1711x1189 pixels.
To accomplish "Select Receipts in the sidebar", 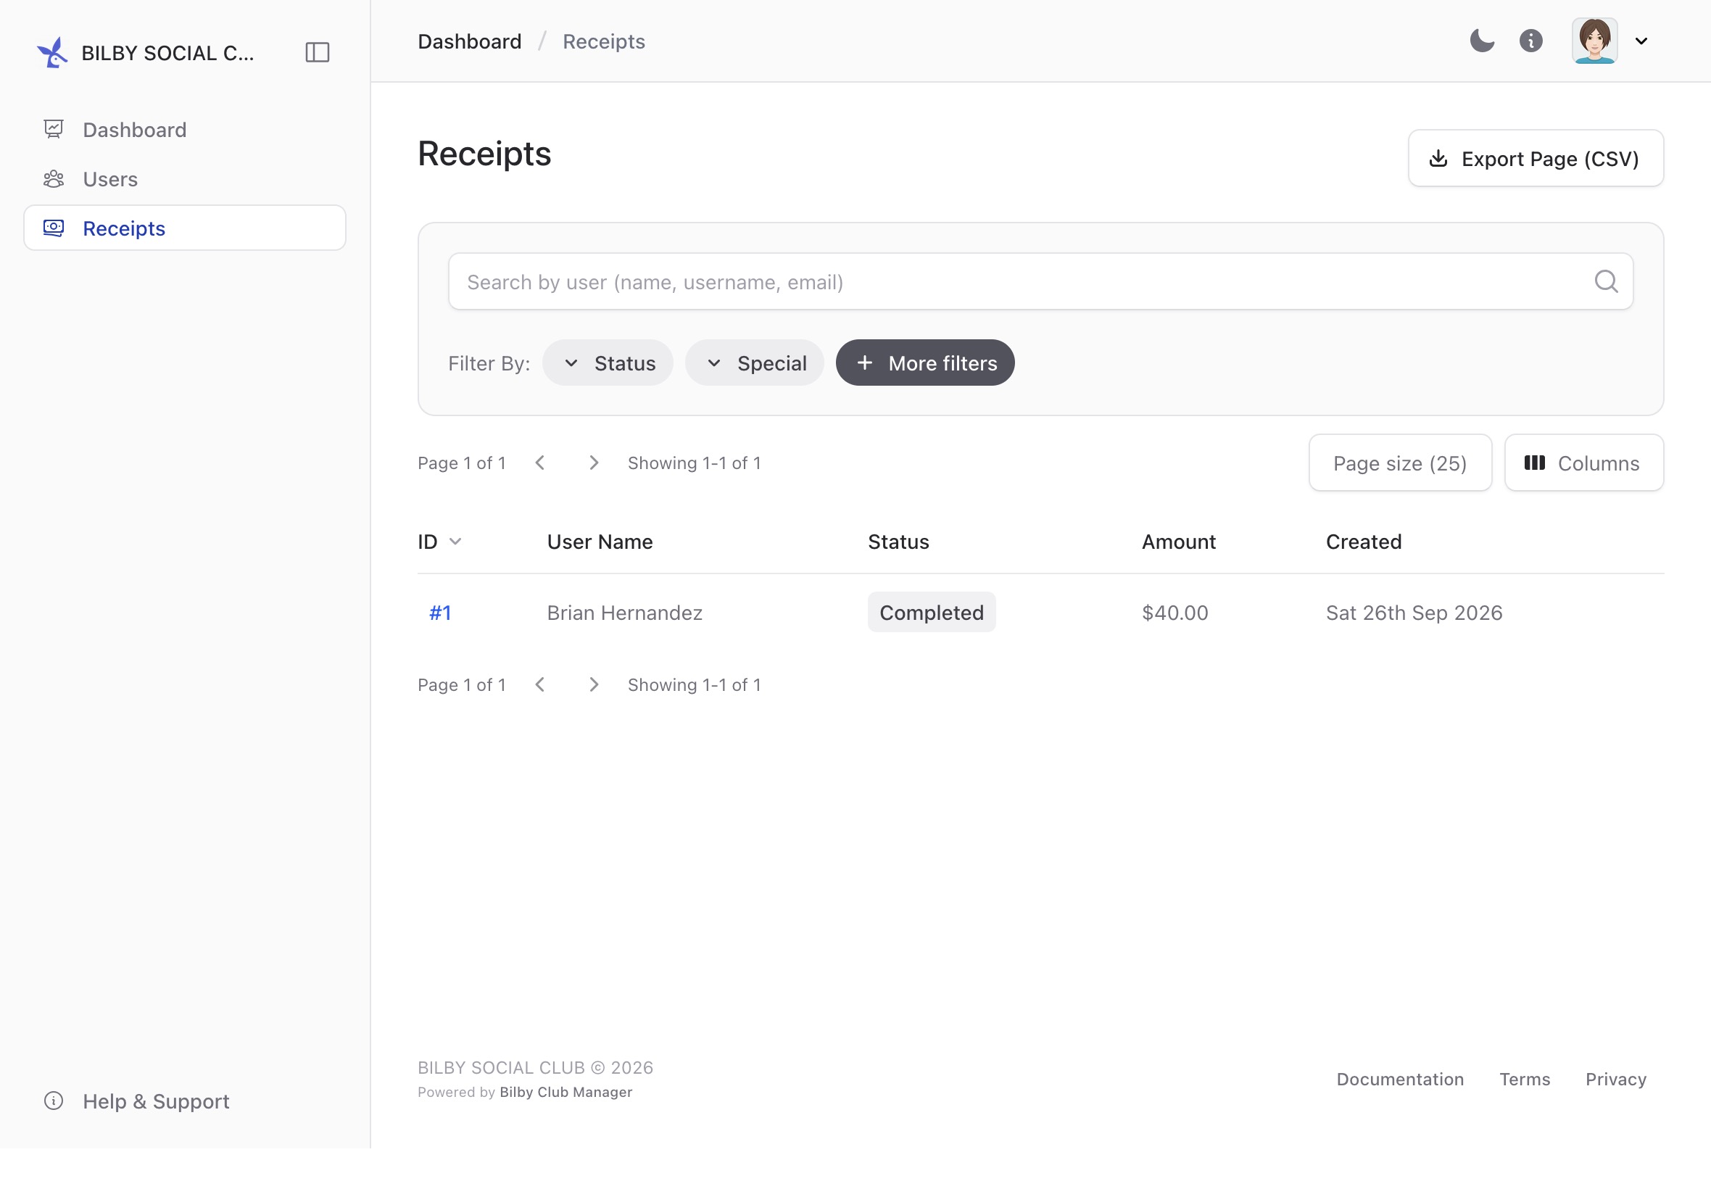I will click(x=185, y=228).
